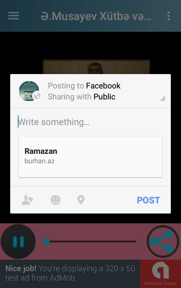The height and width of the screenshot is (288, 181).
Task: Tap the globe privacy badge
Action: 37,96
